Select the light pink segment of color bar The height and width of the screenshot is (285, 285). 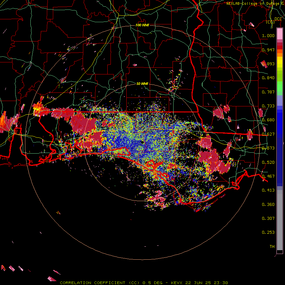click(x=280, y=34)
